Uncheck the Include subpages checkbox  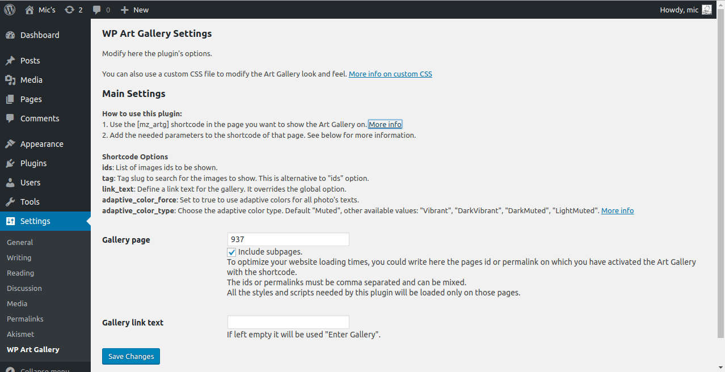click(231, 252)
